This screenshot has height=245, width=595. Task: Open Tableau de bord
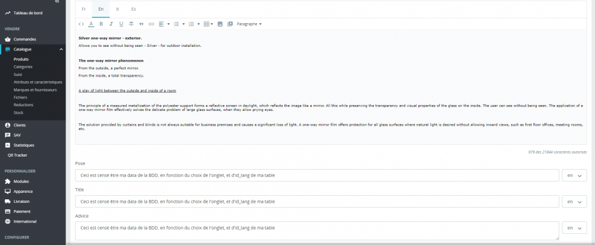[28, 13]
